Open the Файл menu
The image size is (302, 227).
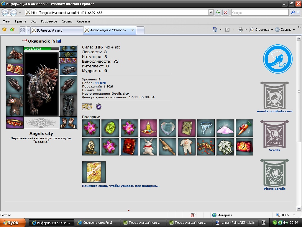coord(7,21)
